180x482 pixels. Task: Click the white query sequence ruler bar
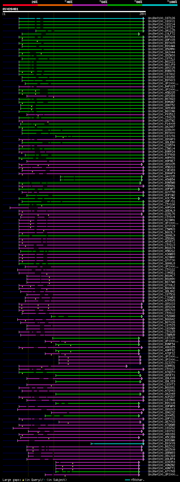pos(74,12)
